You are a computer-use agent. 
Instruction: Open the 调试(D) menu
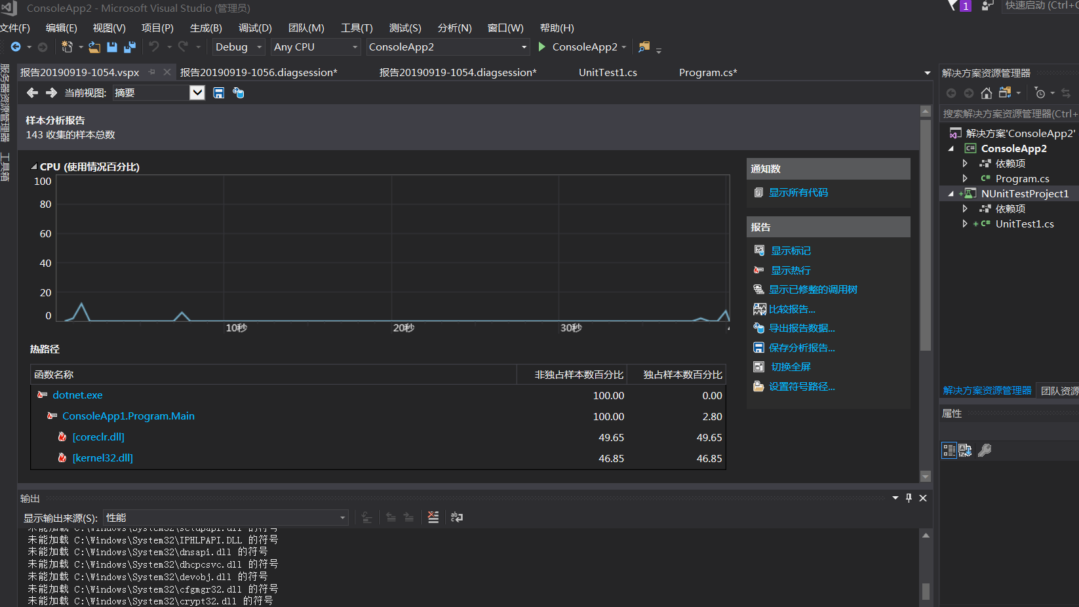pyautogui.click(x=255, y=28)
